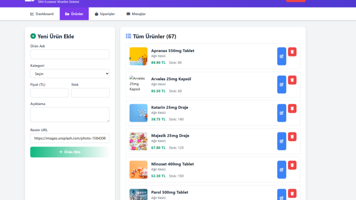356x200 pixels.
Task: Edit Minoset 400mg Tablet product
Action: [282, 170]
